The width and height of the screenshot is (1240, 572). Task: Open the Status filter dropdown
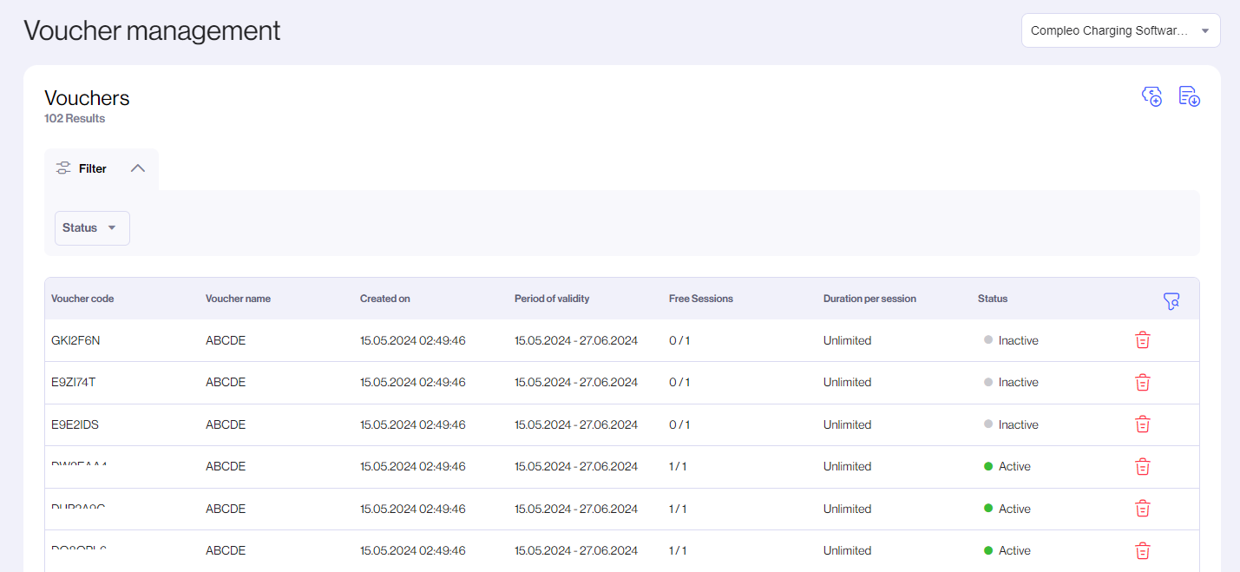(92, 227)
